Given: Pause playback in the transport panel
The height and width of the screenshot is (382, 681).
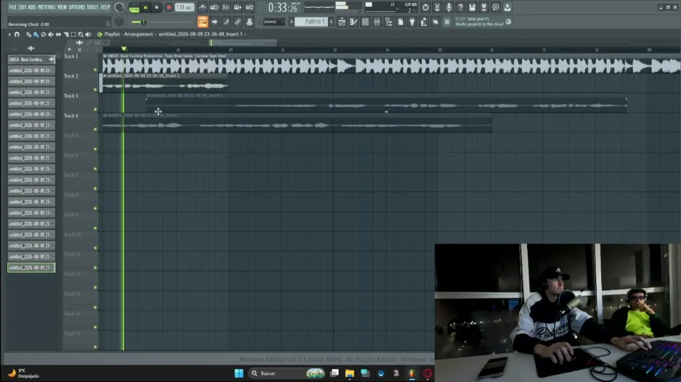Looking at the screenshot, I should tap(145, 7).
